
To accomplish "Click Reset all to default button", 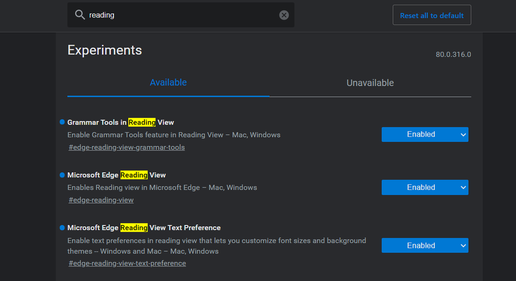I will pos(432,15).
